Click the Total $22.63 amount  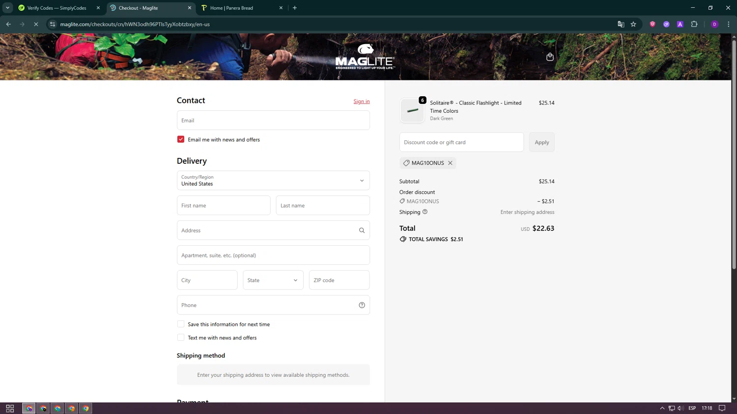pyautogui.click(x=543, y=229)
